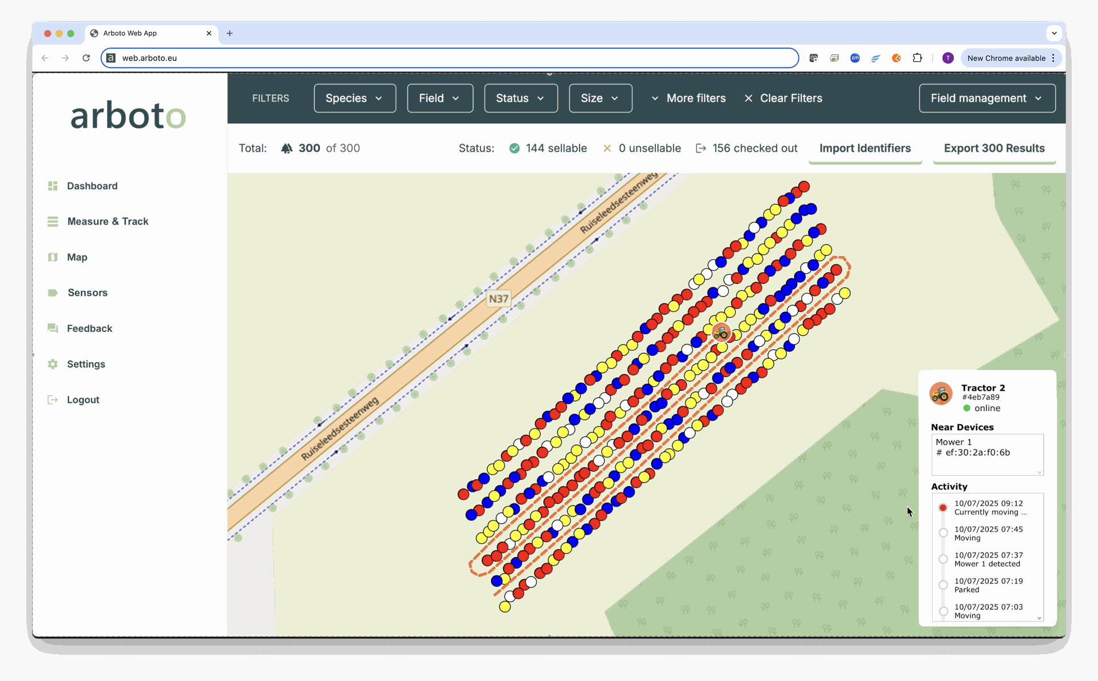Select the 07:37 Mower 1 detected marker
The height and width of the screenshot is (681, 1098).
943,559
